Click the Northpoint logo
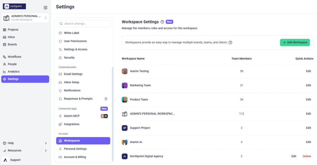Image resolution: width=317 pixels, height=165 pixels. click(14, 6)
